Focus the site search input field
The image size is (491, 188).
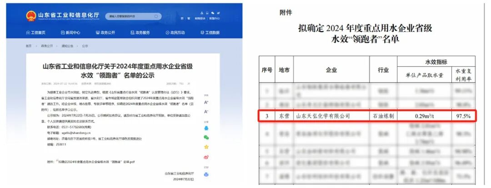pyautogui.click(x=133, y=16)
